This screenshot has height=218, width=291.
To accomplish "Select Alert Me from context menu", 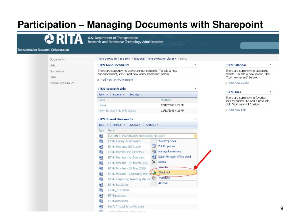I will point(163,183).
